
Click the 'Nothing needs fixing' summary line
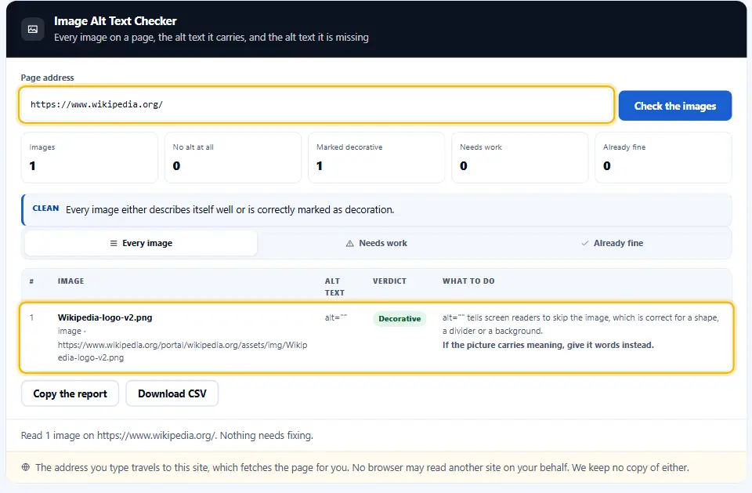(x=167, y=436)
